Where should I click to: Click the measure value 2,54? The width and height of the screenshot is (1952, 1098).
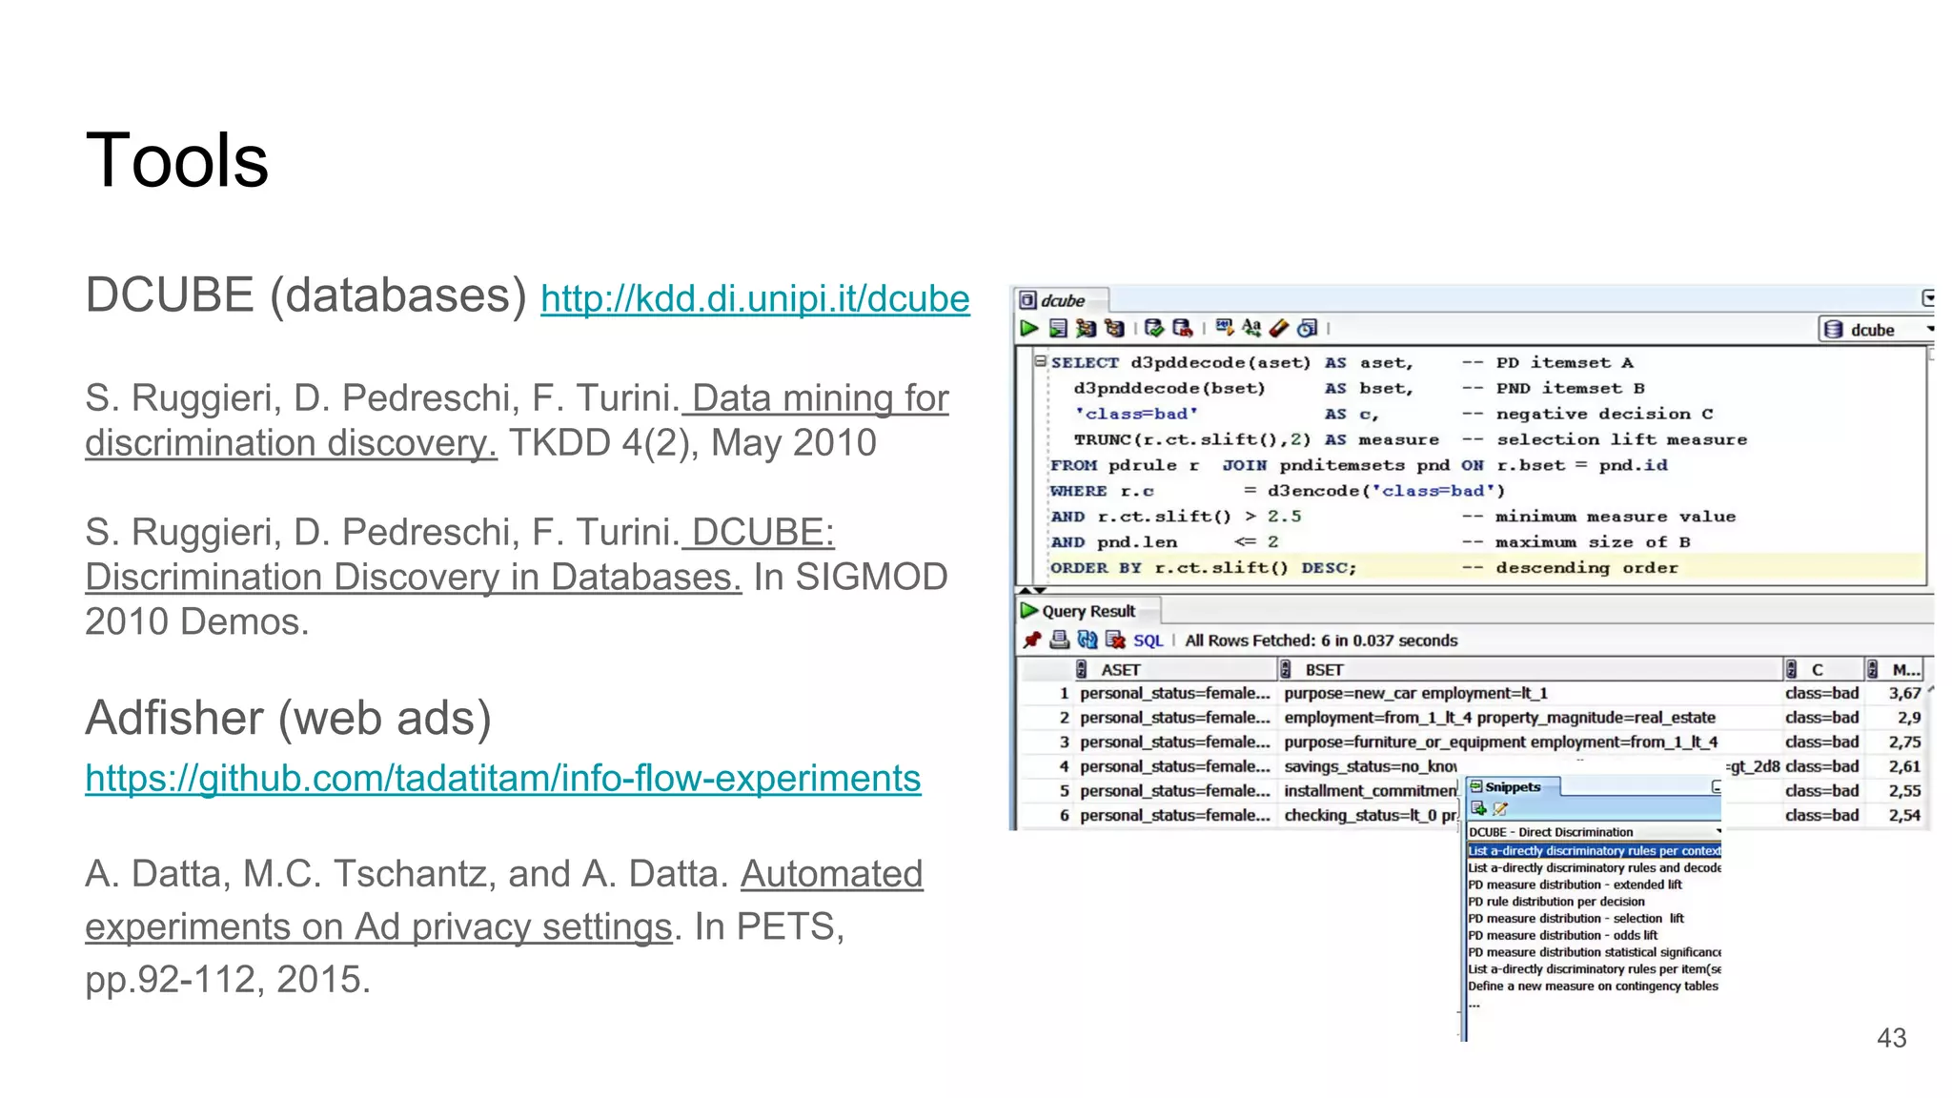(1905, 816)
